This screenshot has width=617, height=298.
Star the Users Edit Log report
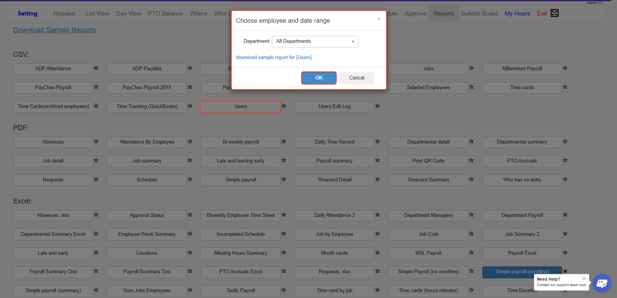point(378,106)
